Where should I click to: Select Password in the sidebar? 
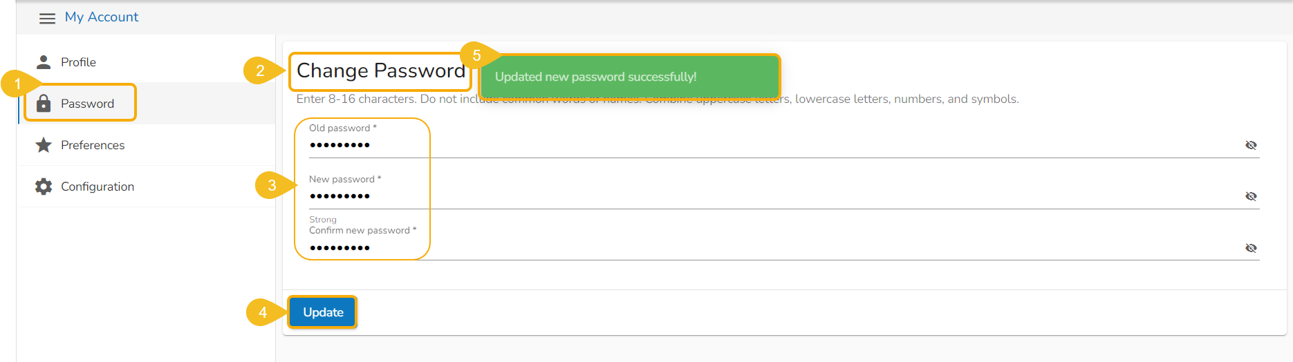[87, 104]
